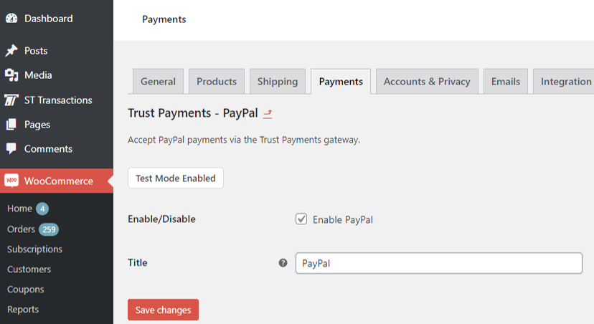Focus the Title input field

tap(438, 263)
